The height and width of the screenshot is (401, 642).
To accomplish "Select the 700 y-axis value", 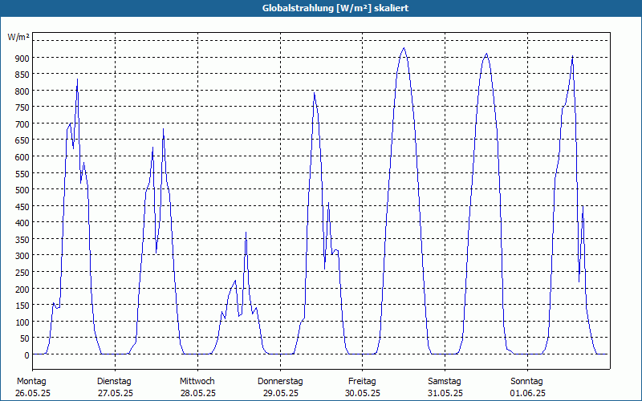I will [22, 124].
